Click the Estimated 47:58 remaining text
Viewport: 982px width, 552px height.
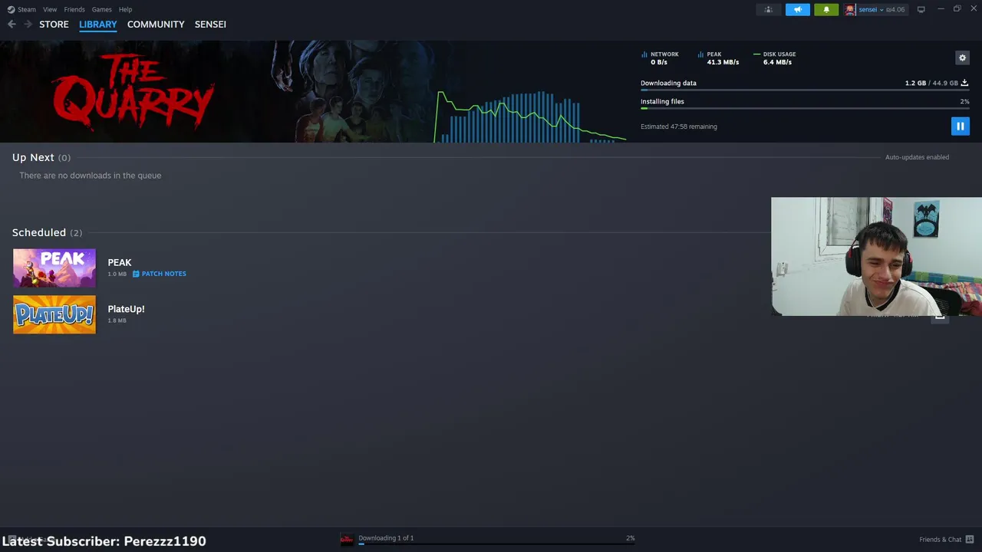679,127
